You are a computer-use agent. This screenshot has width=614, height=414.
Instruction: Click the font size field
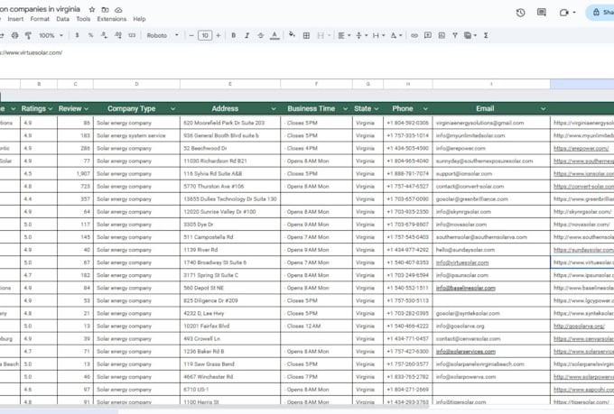point(205,35)
